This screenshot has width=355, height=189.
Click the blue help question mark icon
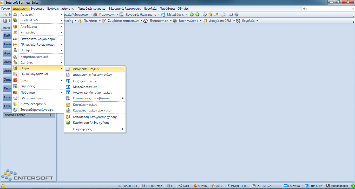[x=236, y=15]
